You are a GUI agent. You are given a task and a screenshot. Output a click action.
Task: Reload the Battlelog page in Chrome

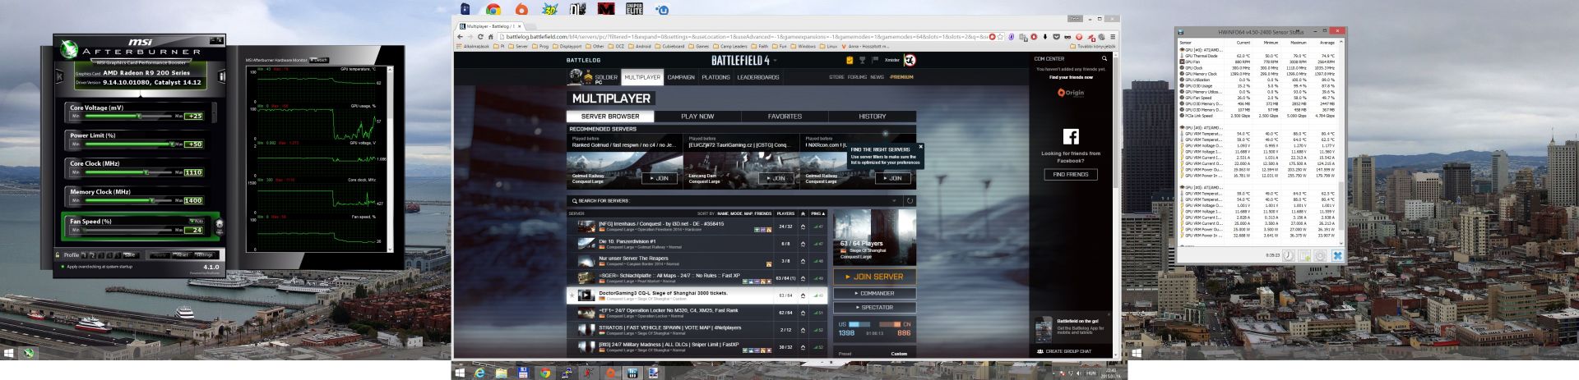481,37
